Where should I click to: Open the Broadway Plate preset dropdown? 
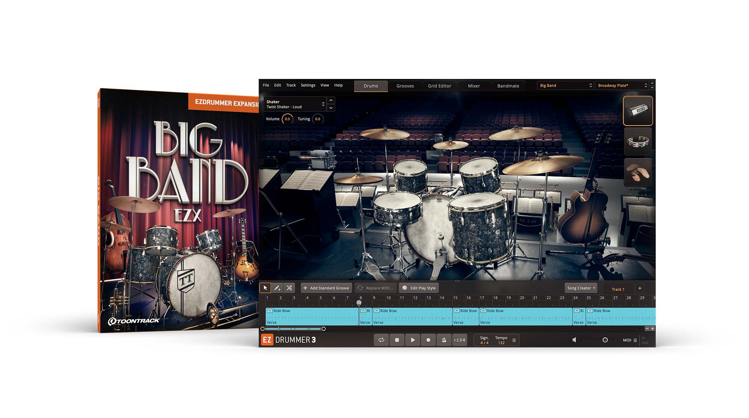622,85
